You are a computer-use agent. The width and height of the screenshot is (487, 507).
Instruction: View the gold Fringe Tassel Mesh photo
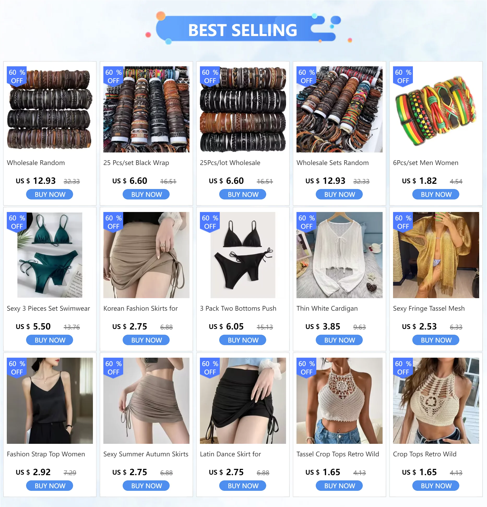pyautogui.click(x=436, y=255)
